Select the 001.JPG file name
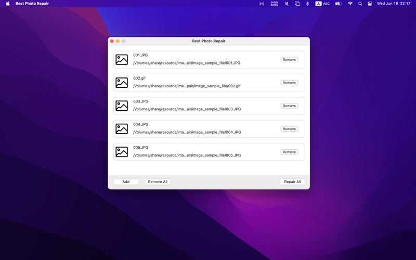 point(140,55)
